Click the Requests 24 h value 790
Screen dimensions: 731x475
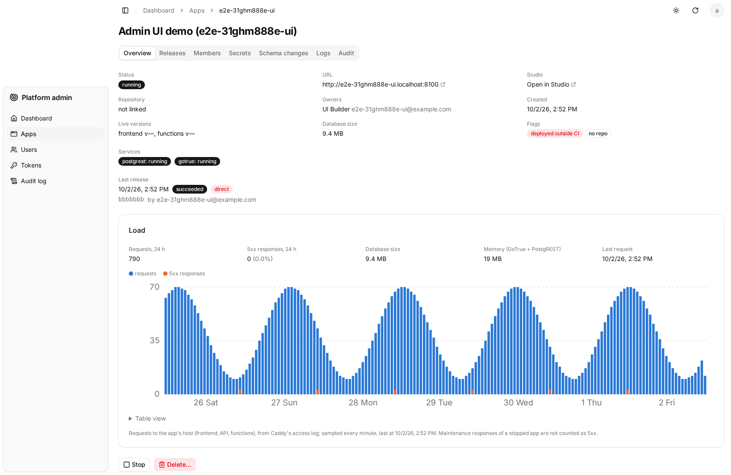[x=134, y=259]
